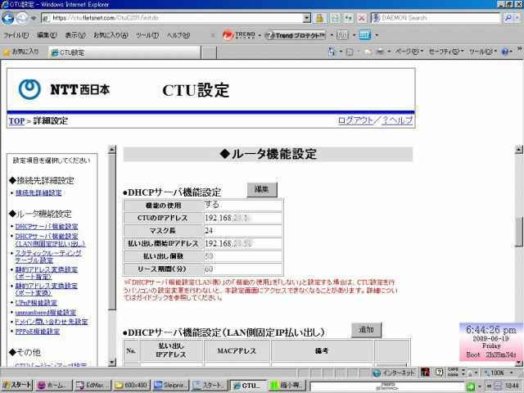Screen dimensions: 524x393
Task: Switch to the EdMax taskbar window
Action: coord(92,386)
